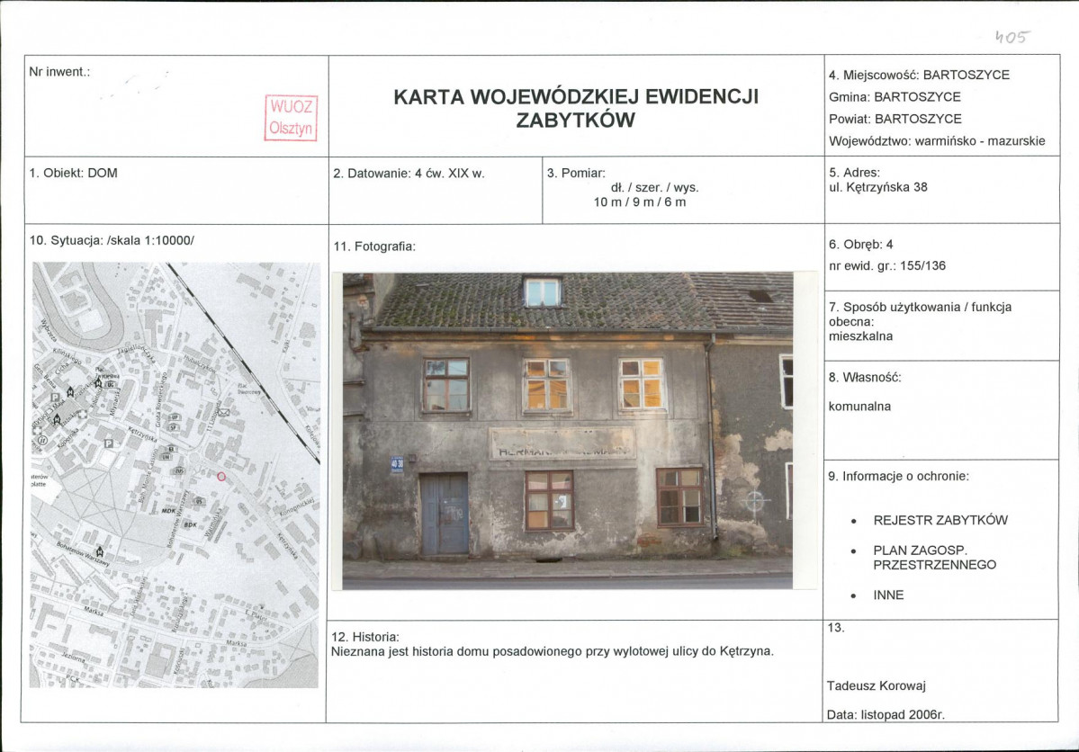Open the photograph of the house
The width and height of the screenshot is (1079, 752).
568,431
